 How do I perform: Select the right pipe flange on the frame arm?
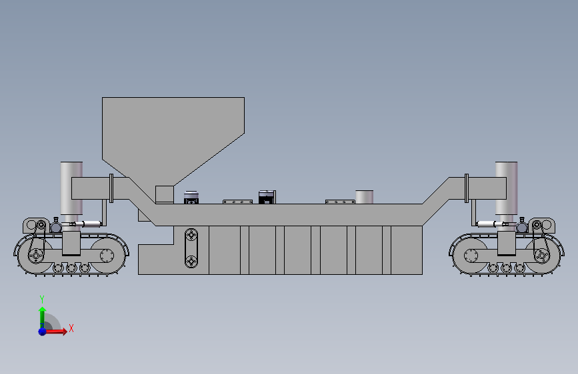tap(467, 188)
